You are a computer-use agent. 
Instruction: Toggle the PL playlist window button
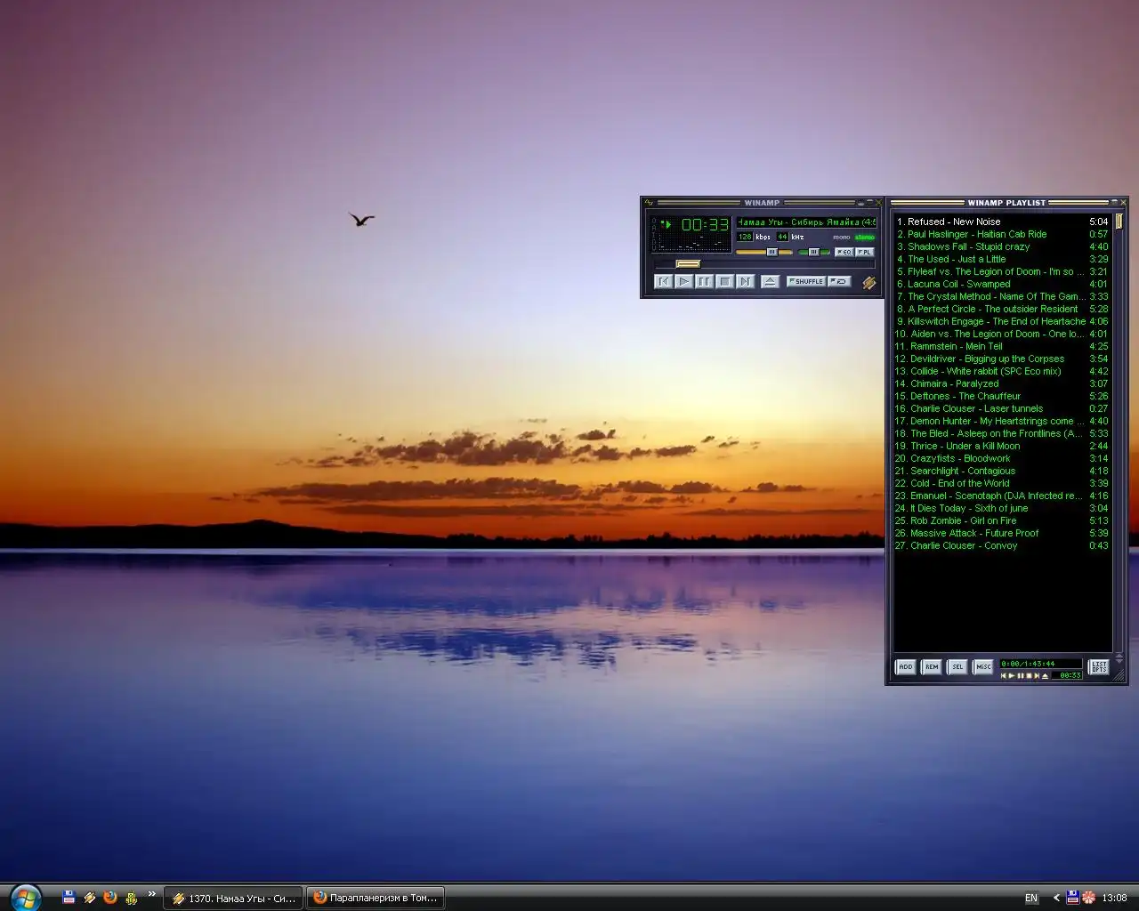[864, 252]
